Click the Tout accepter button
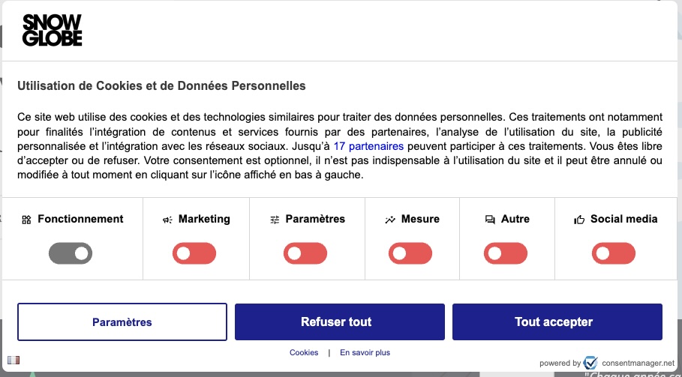The width and height of the screenshot is (682, 377). tap(557, 322)
